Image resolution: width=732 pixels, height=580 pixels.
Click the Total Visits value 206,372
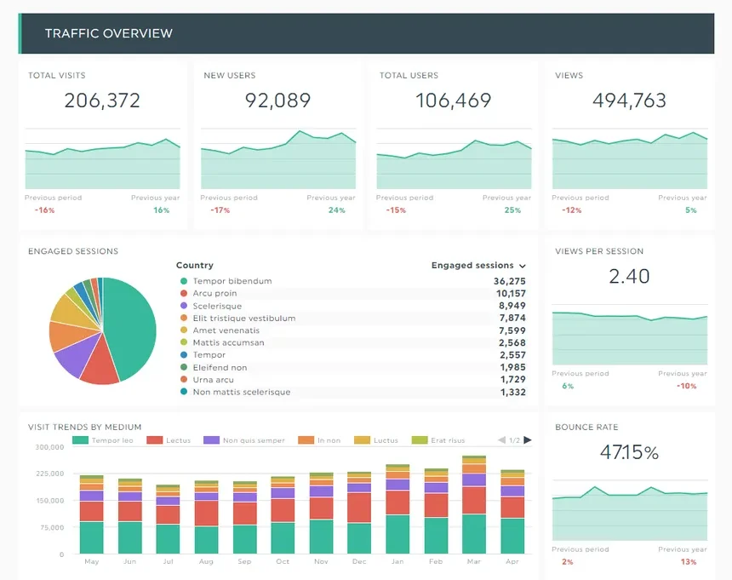102,100
